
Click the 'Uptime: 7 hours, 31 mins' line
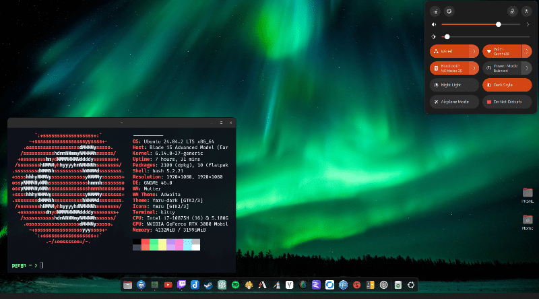(x=166, y=159)
